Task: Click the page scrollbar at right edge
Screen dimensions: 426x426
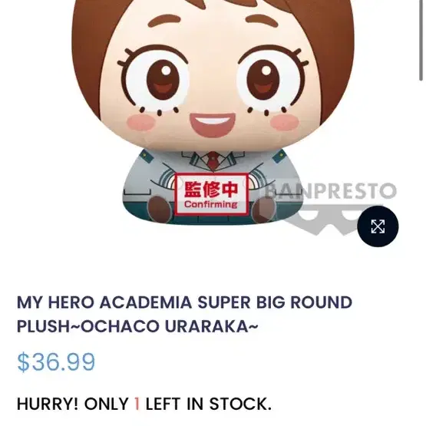Action: (x=421, y=40)
